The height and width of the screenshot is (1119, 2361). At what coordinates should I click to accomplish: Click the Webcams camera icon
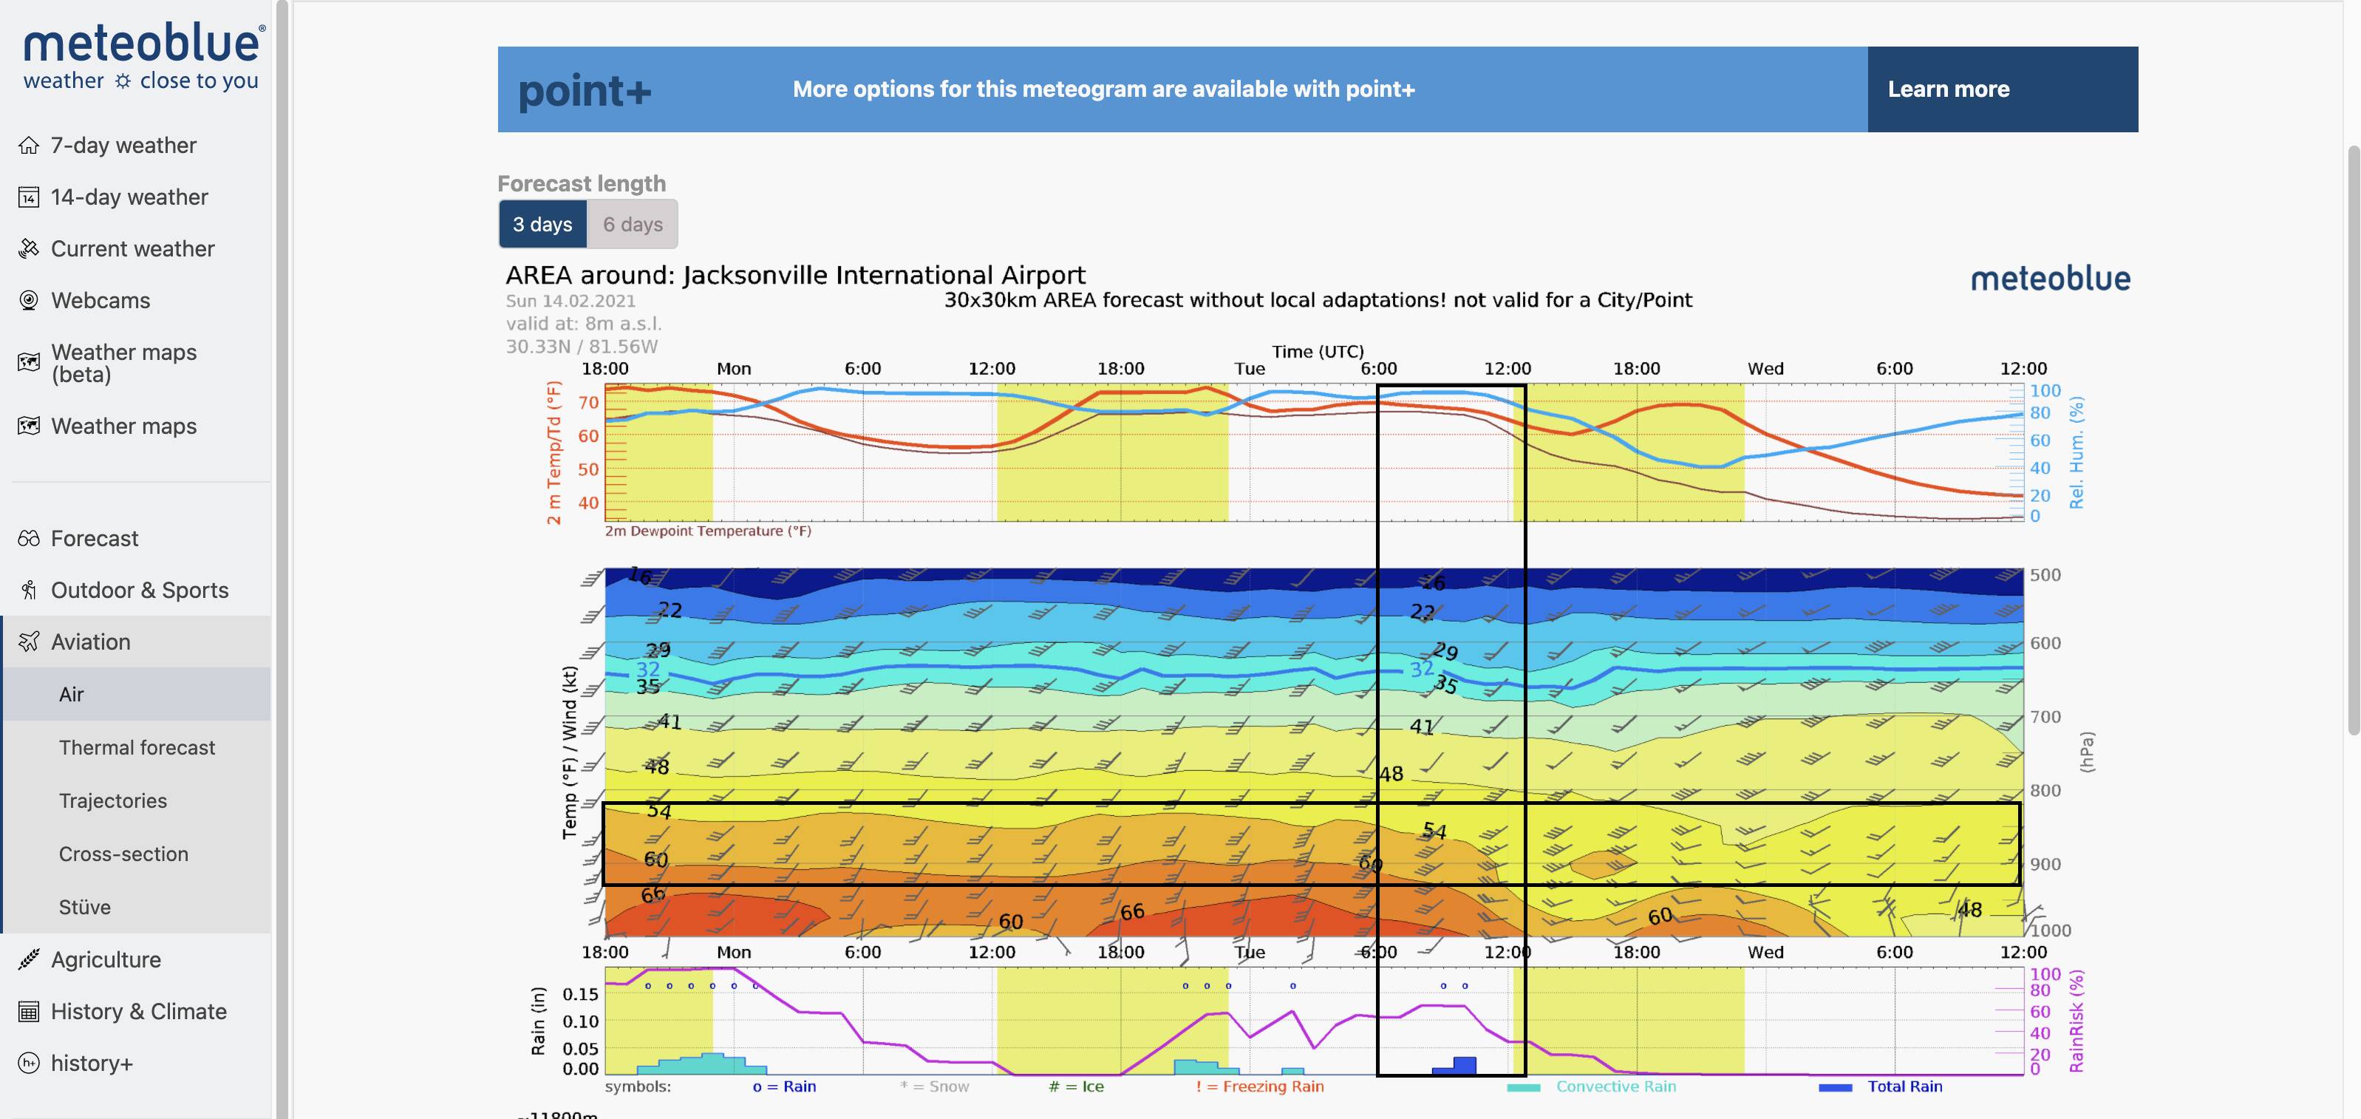tap(28, 301)
